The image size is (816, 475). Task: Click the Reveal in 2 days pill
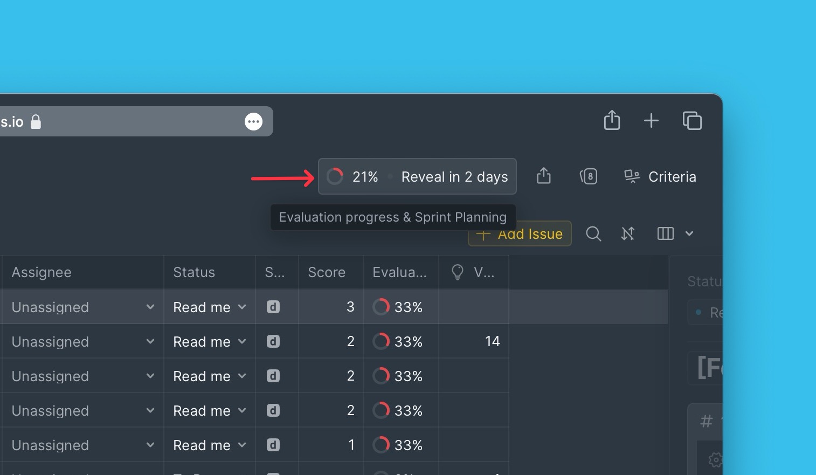coord(453,176)
